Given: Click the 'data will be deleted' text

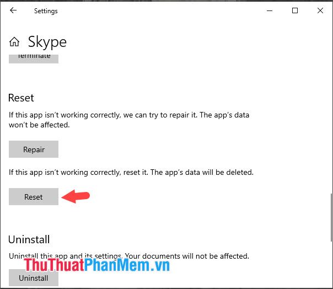Looking at the screenshot, I should pyautogui.click(x=219, y=172).
